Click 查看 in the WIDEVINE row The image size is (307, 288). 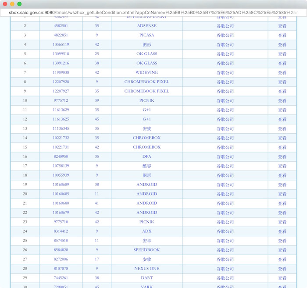[x=282, y=73]
